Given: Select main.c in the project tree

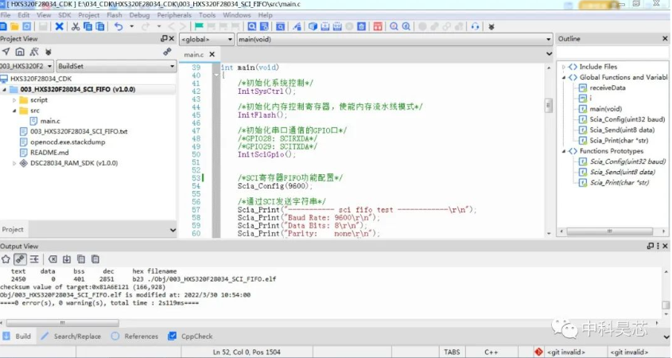Looking at the screenshot, I should point(50,121).
